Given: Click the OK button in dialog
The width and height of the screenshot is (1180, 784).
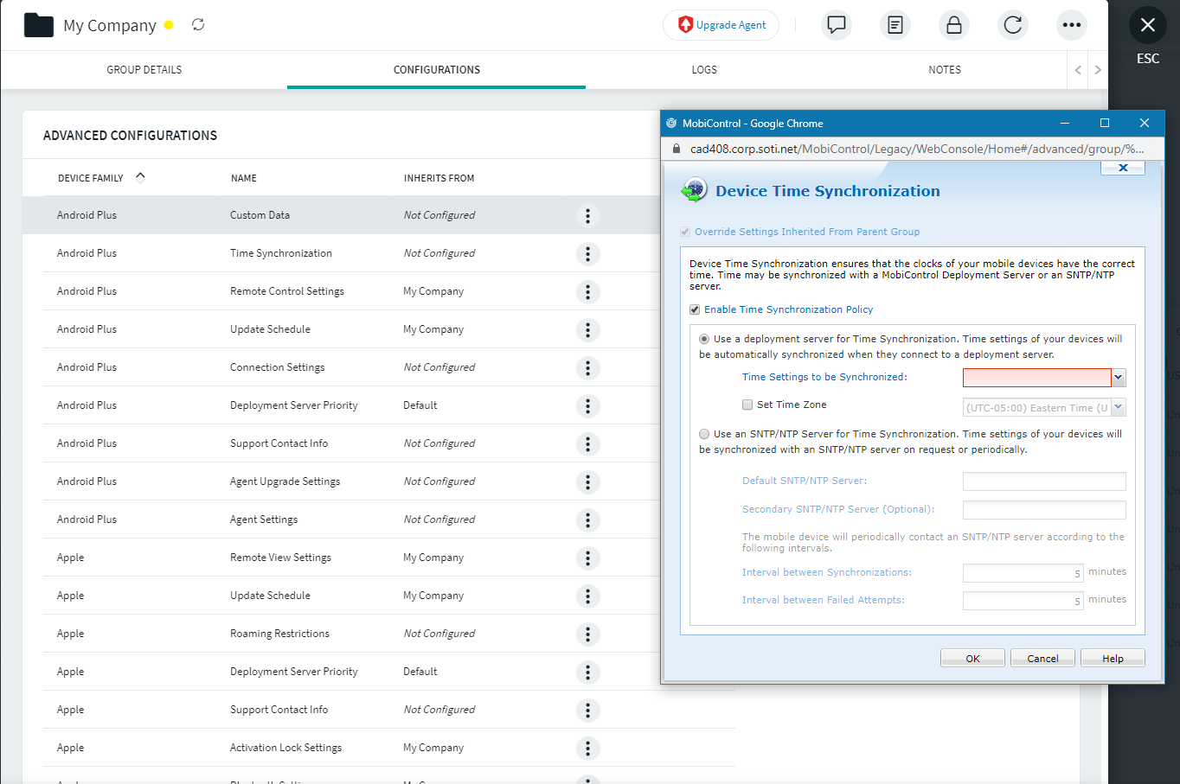Looking at the screenshot, I should coord(972,659).
